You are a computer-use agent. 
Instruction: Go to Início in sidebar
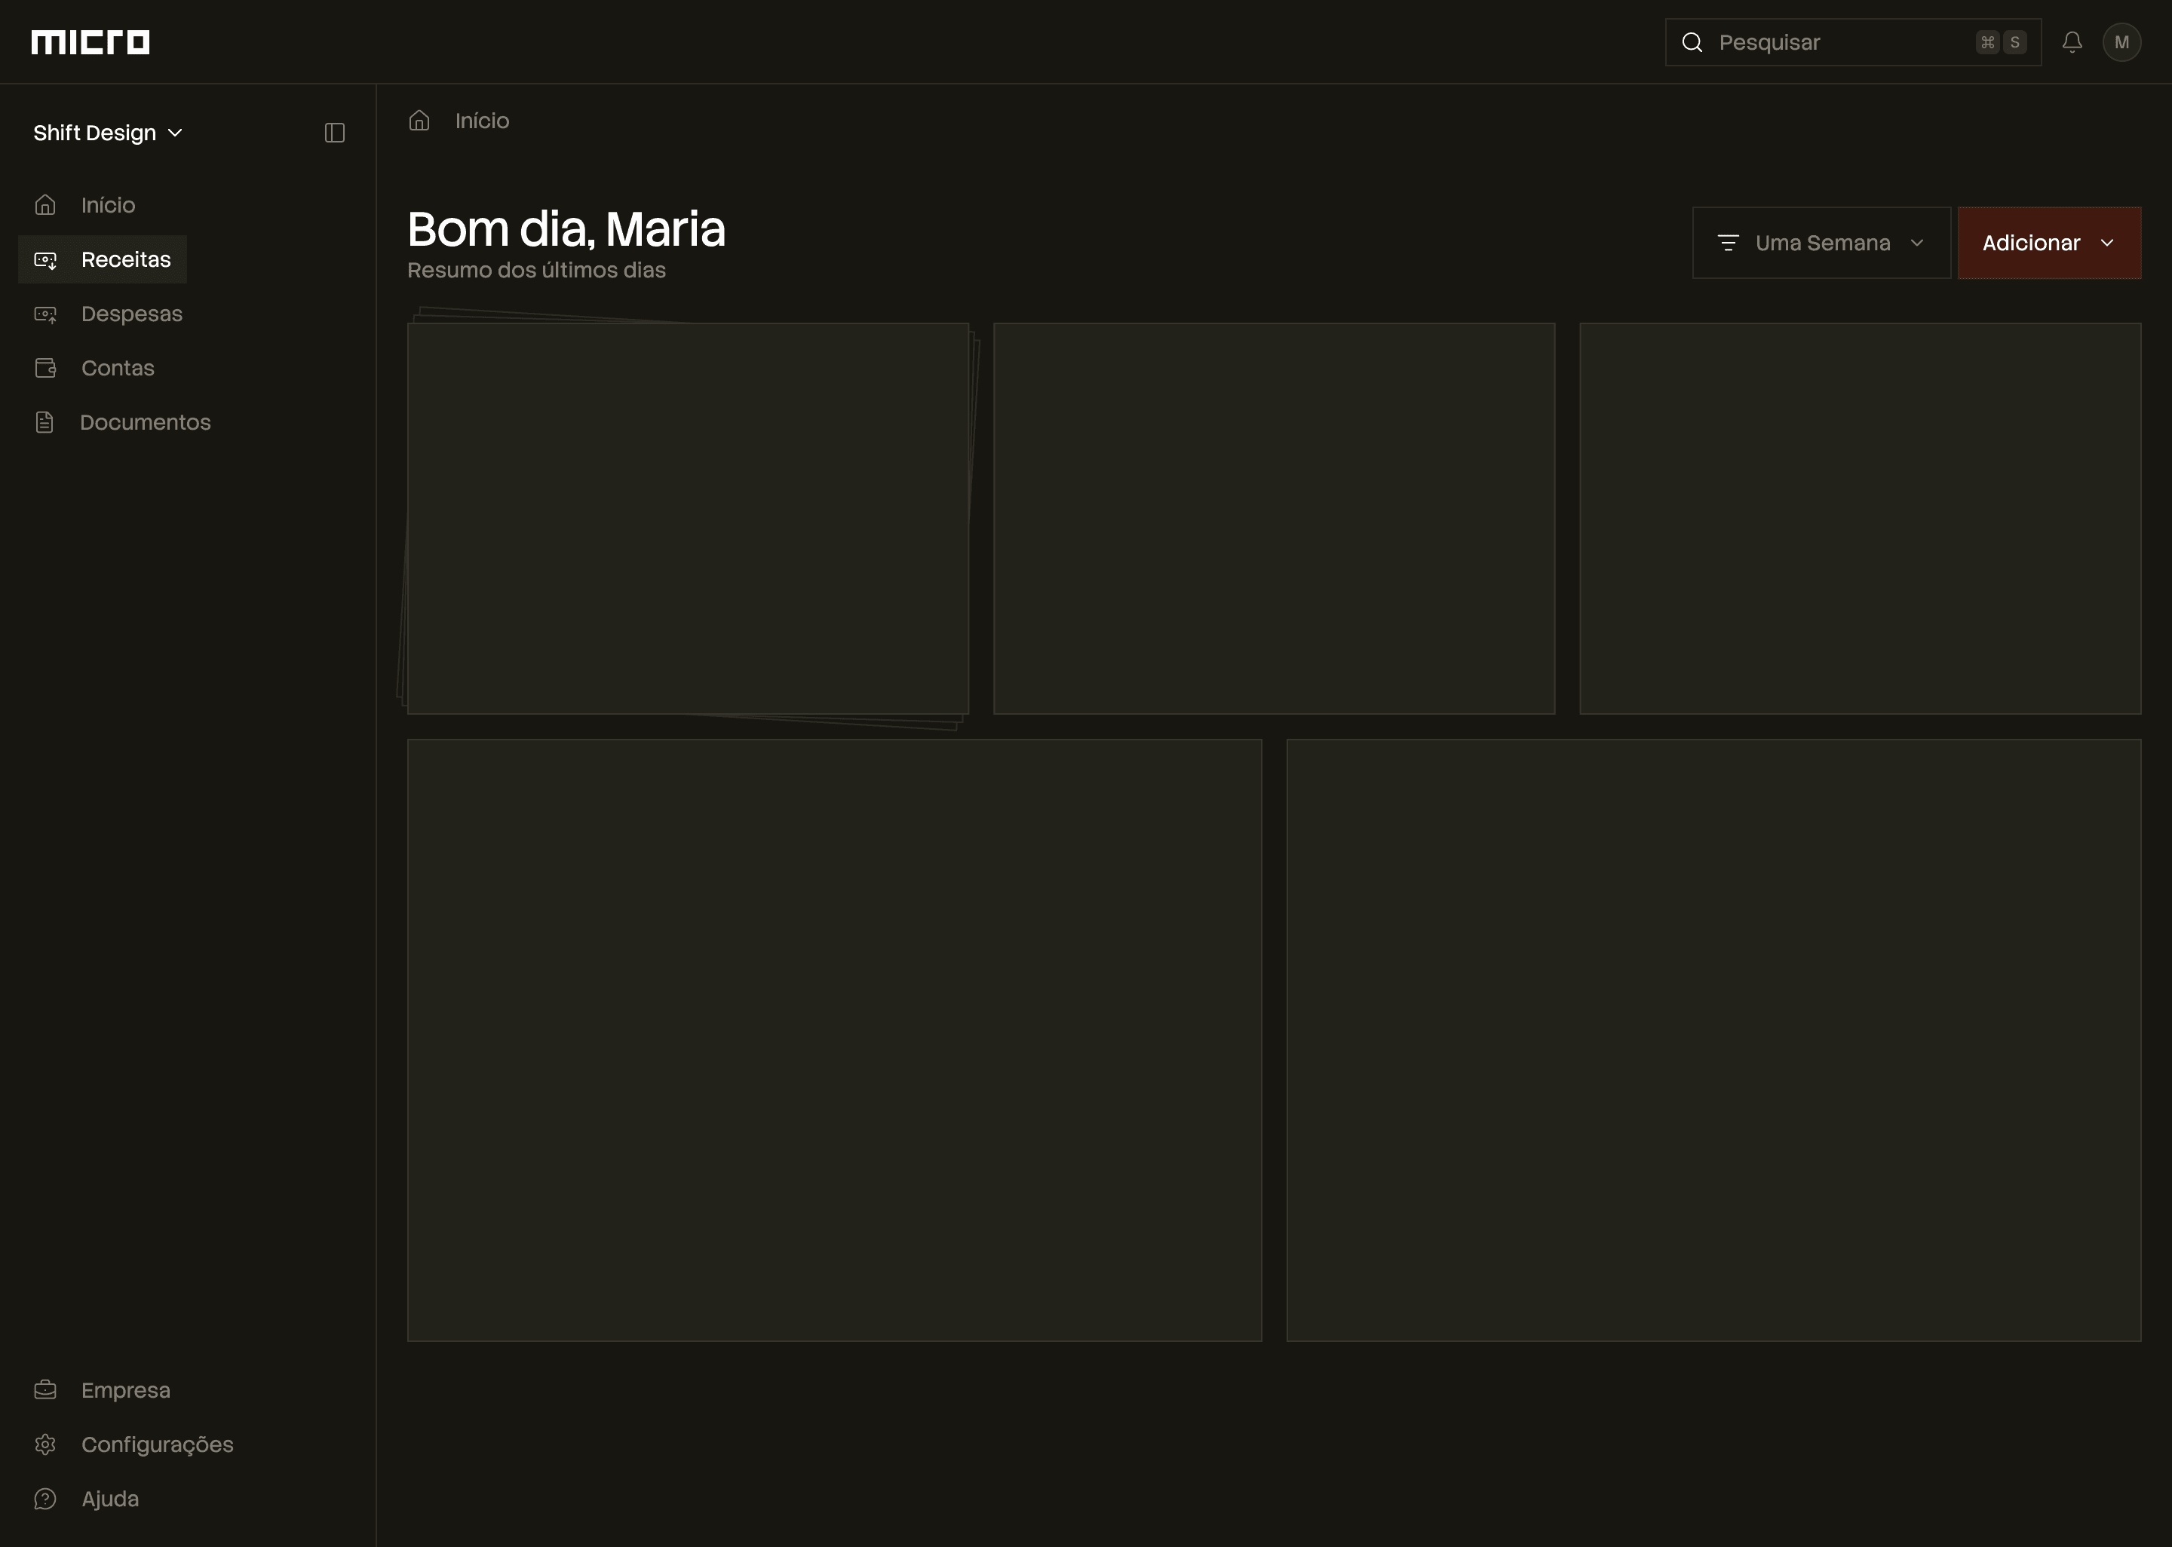pos(108,206)
